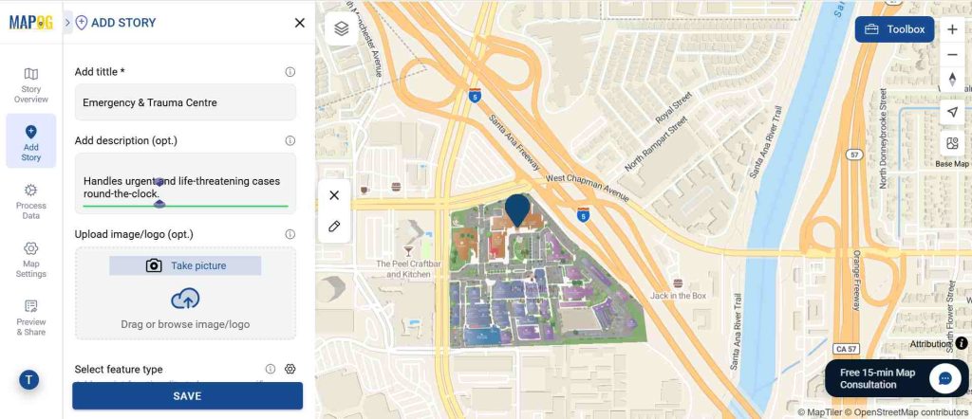Click the pencil edit tool on map

(334, 227)
